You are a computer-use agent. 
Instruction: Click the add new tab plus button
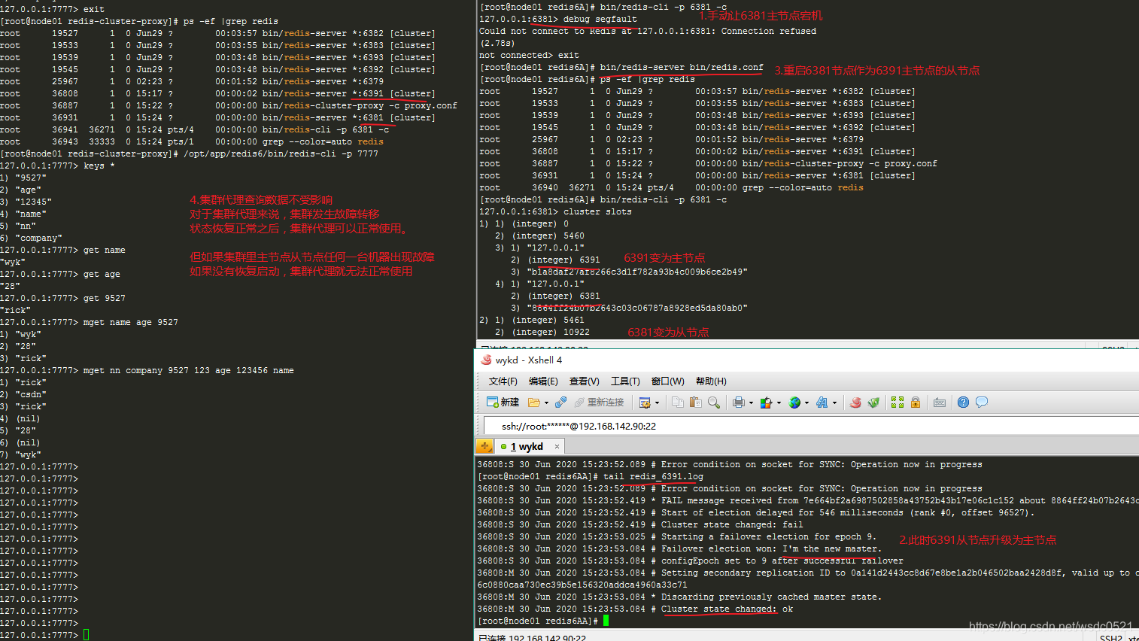[x=485, y=447]
